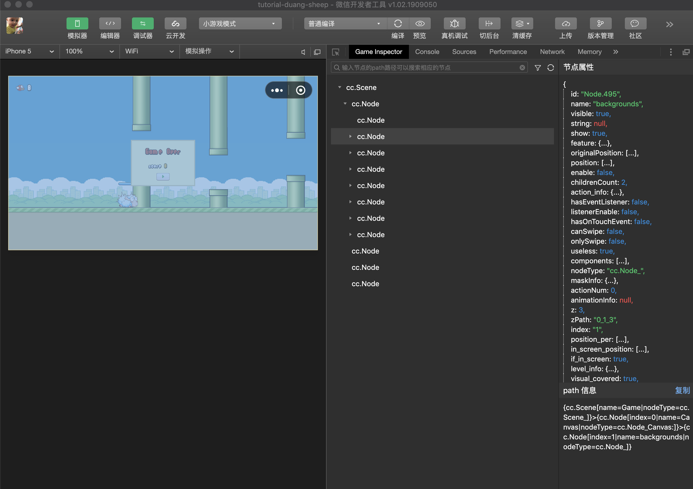693x489 pixels.
Task: Detach simulator window icon
Action: (x=317, y=52)
